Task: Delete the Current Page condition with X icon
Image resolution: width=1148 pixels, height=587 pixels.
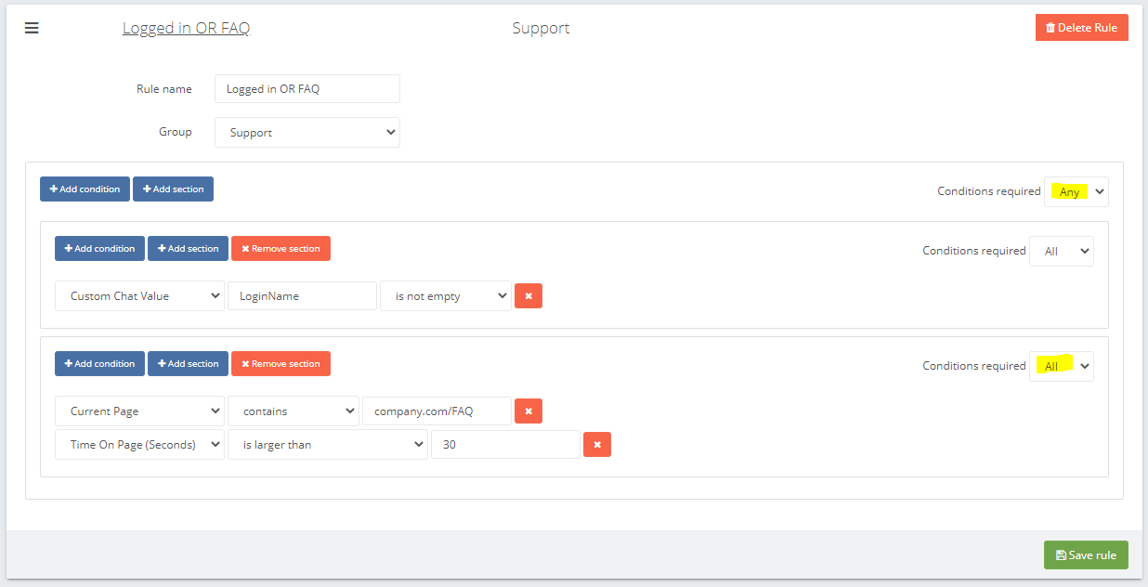Action: pyautogui.click(x=528, y=411)
